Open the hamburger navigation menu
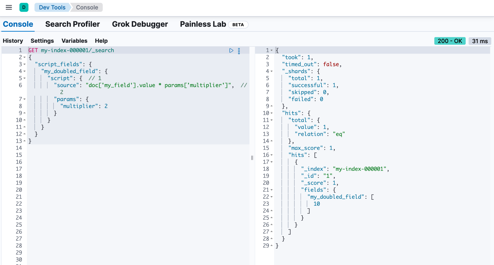 click(x=9, y=7)
